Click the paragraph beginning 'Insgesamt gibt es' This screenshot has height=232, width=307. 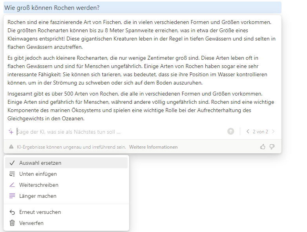(x=141, y=106)
